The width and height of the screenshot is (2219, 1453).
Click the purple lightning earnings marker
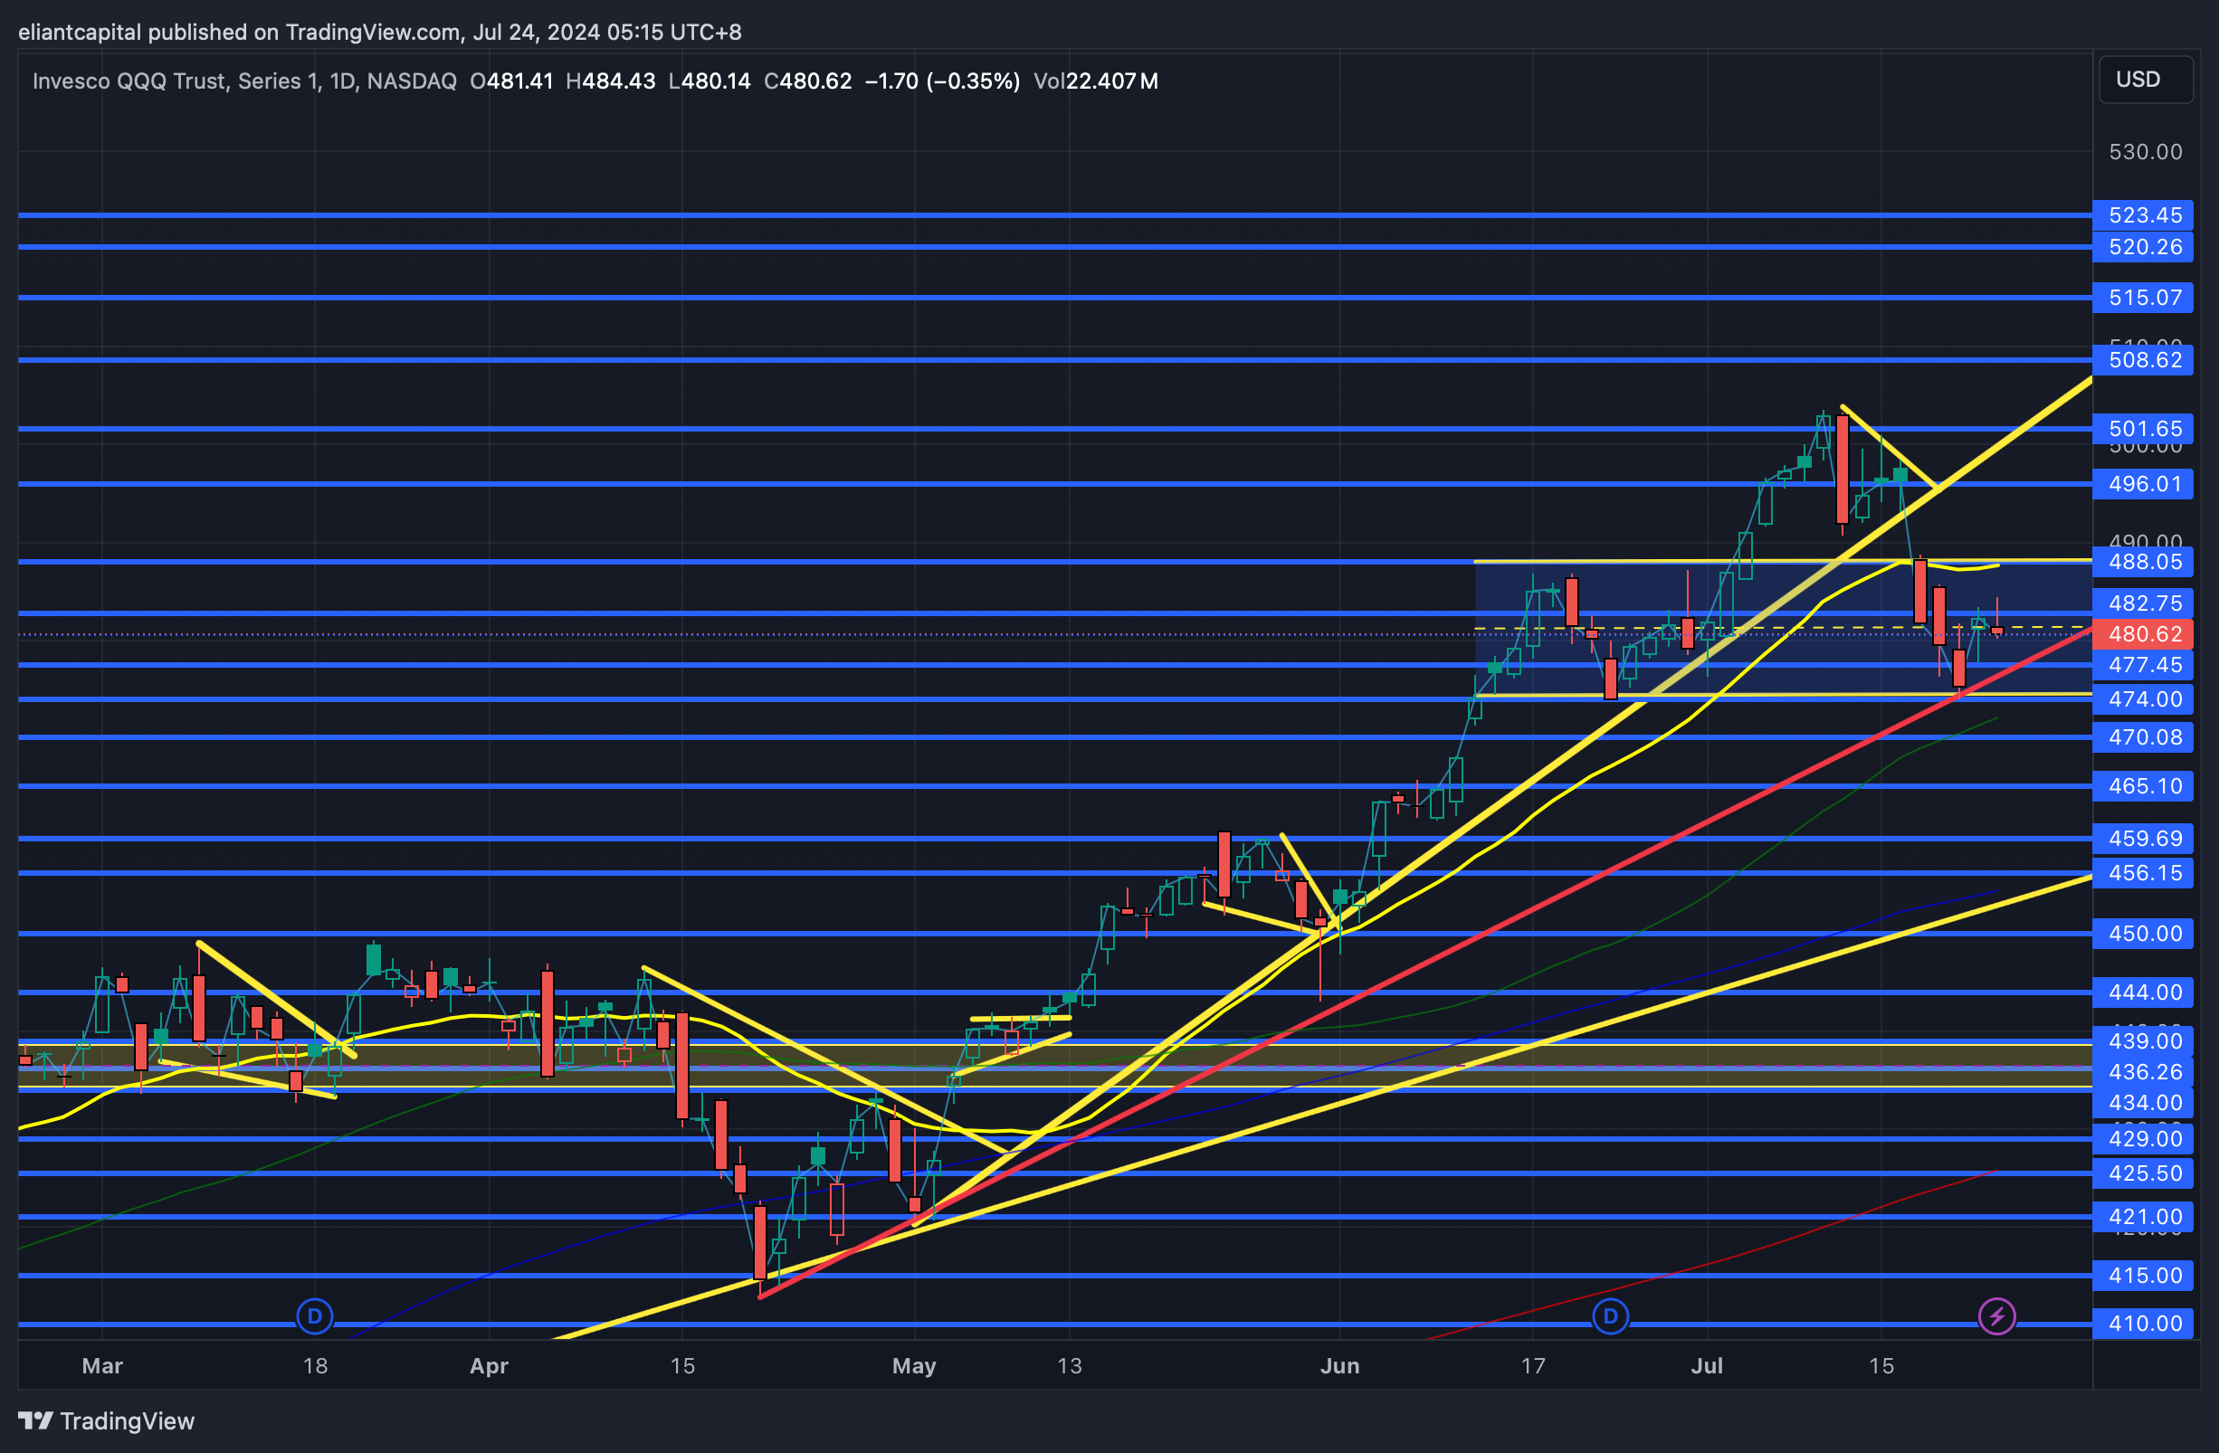point(1996,1316)
